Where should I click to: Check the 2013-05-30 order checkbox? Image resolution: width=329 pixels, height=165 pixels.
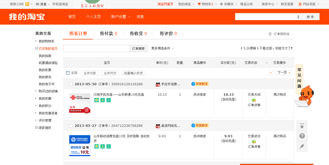click(x=71, y=84)
